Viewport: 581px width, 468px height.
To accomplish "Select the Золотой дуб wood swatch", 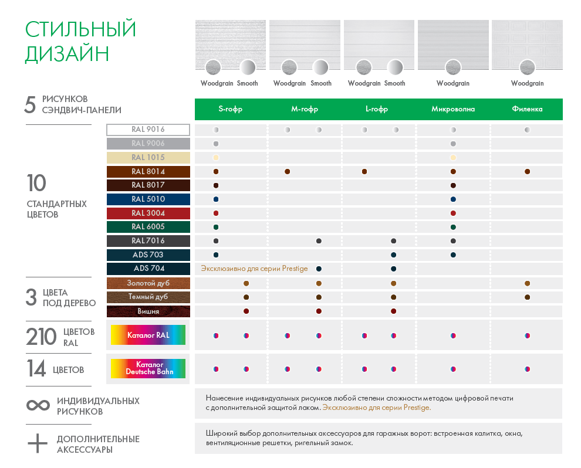I will coord(148,283).
